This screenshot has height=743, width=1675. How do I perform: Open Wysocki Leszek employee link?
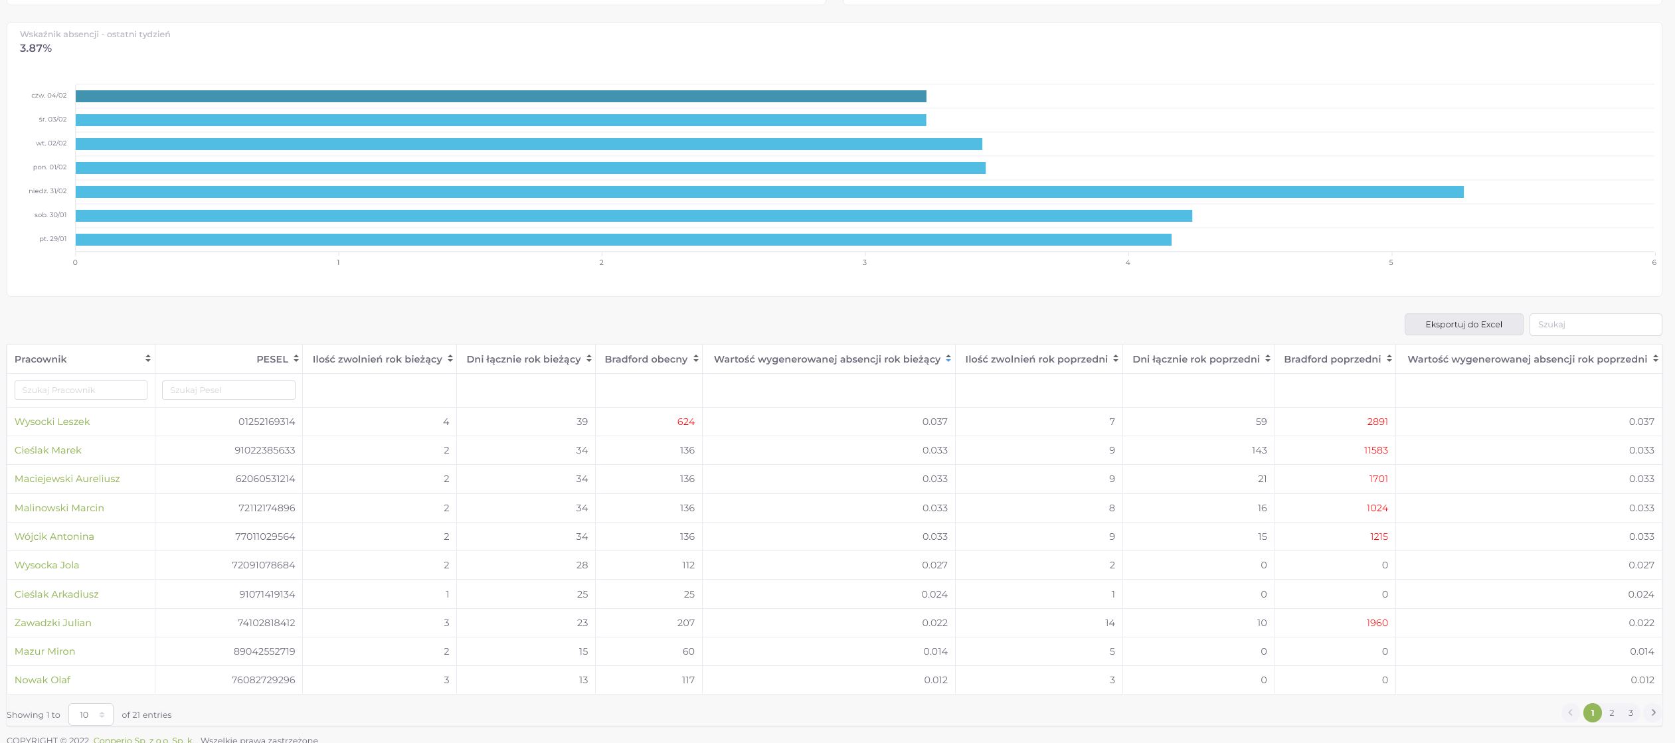[x=52, y=422]
